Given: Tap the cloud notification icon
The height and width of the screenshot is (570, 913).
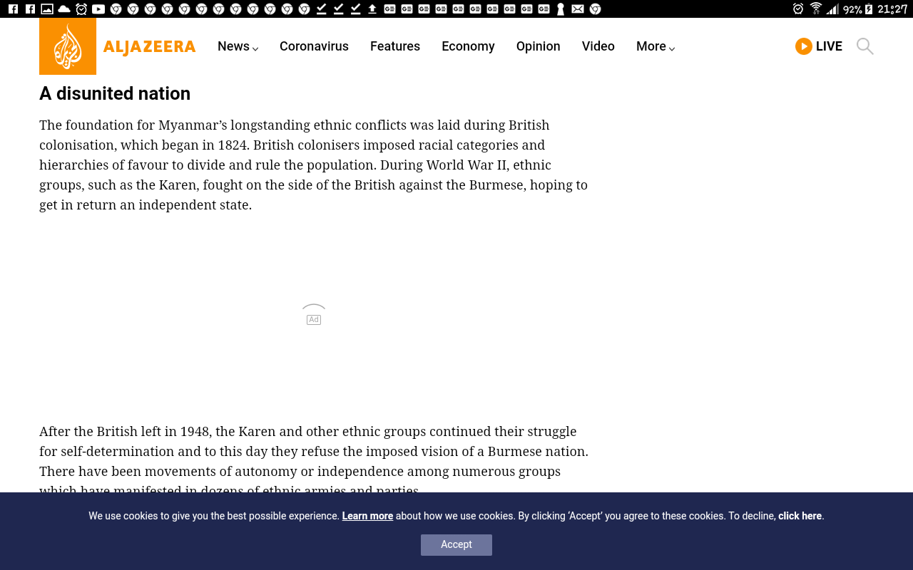Looking at the screenshot, I should [x=64, y=9].
